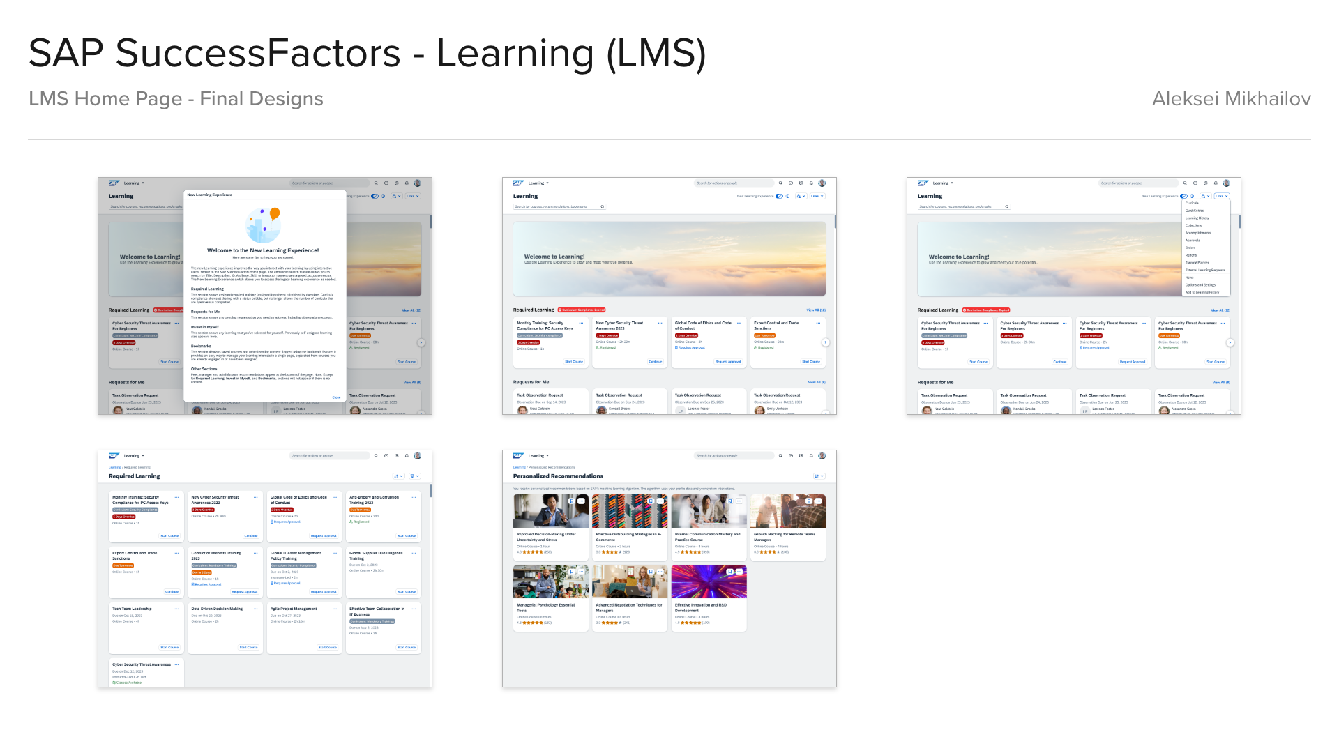Select Accomplishments in the Links menu

click(1198, 233)
